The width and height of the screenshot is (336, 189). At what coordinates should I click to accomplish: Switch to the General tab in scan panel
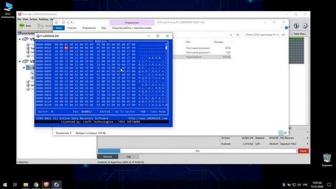pyautogui.click(x=108, y=156)
